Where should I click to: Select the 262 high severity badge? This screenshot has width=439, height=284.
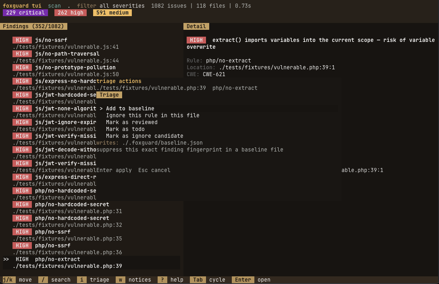point(70,12)
